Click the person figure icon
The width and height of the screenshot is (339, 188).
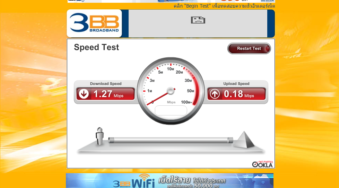(x=100, y=136)
